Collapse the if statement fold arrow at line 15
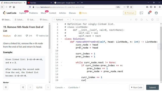The image size is (162, 91). click(x=61, y=65)
